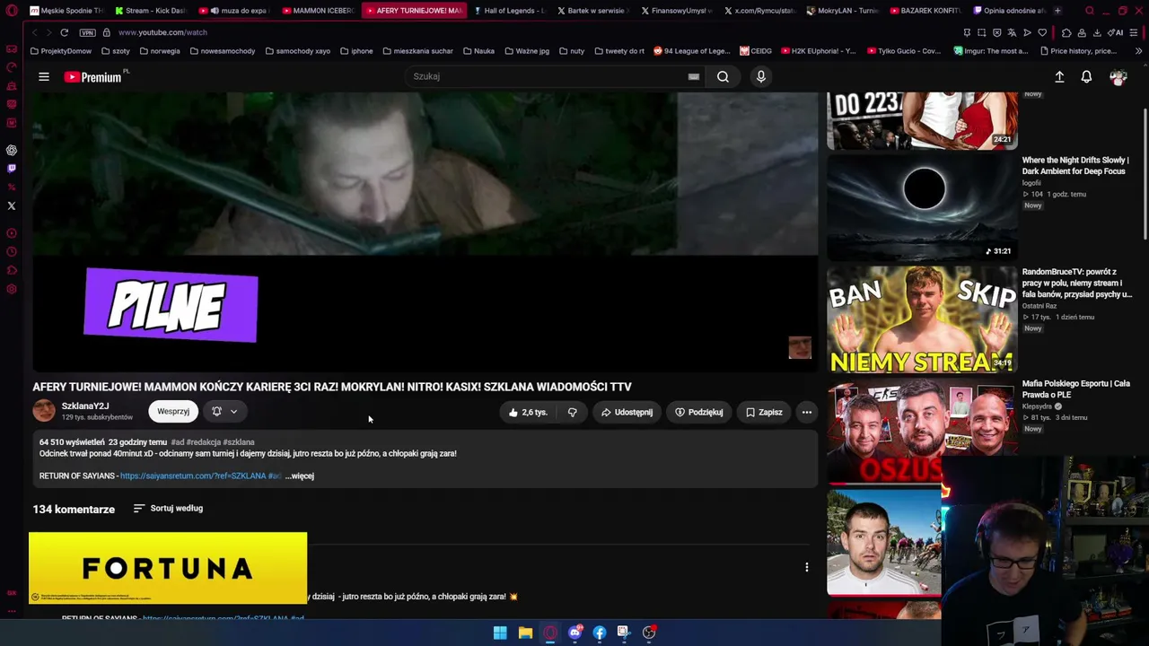Open Opera GX from the taskbar

click(x=550, y=633)
